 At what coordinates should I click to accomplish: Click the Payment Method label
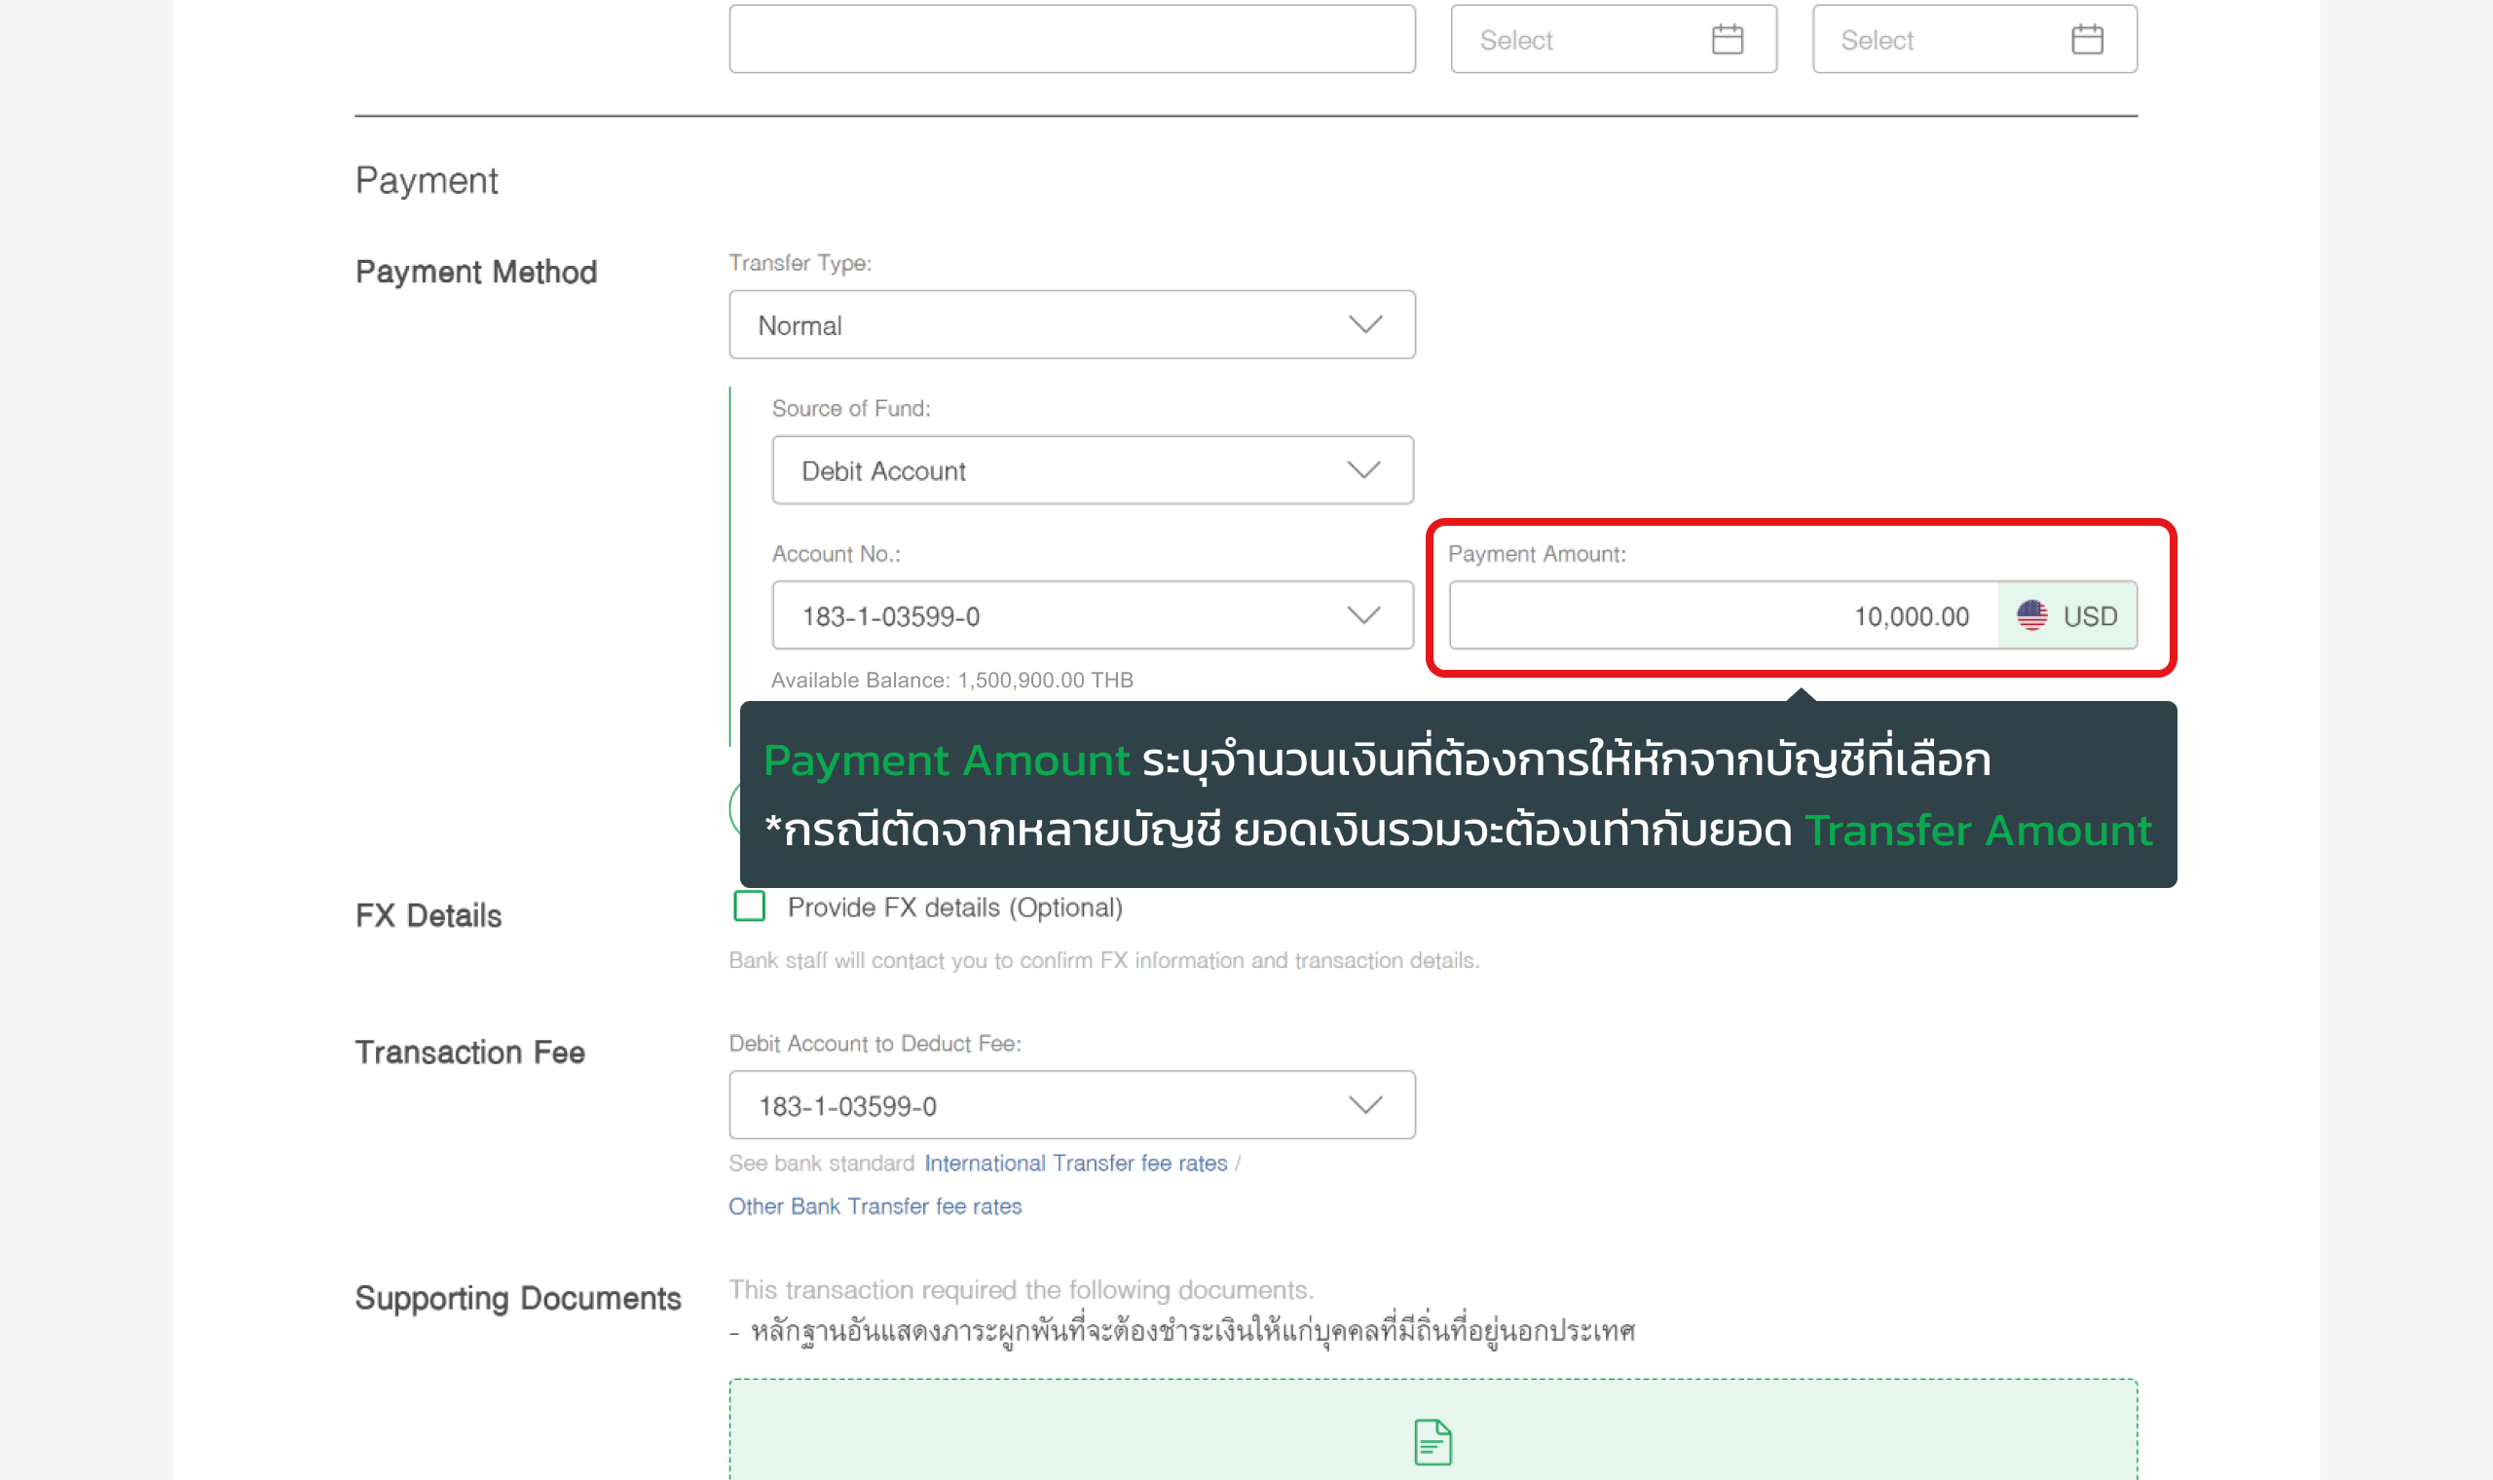click(475, 272)
